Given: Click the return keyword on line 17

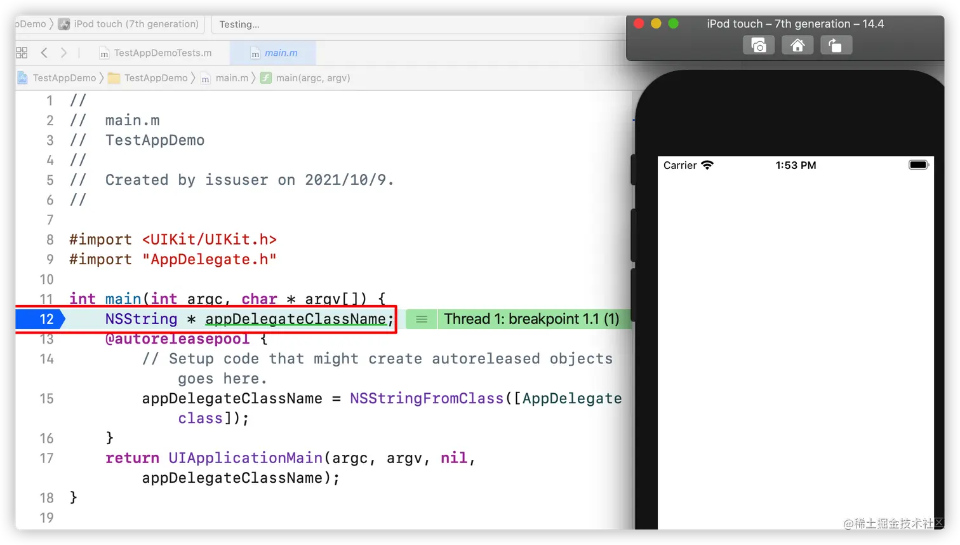Looking at the screenshot, I should click(132, 458).
